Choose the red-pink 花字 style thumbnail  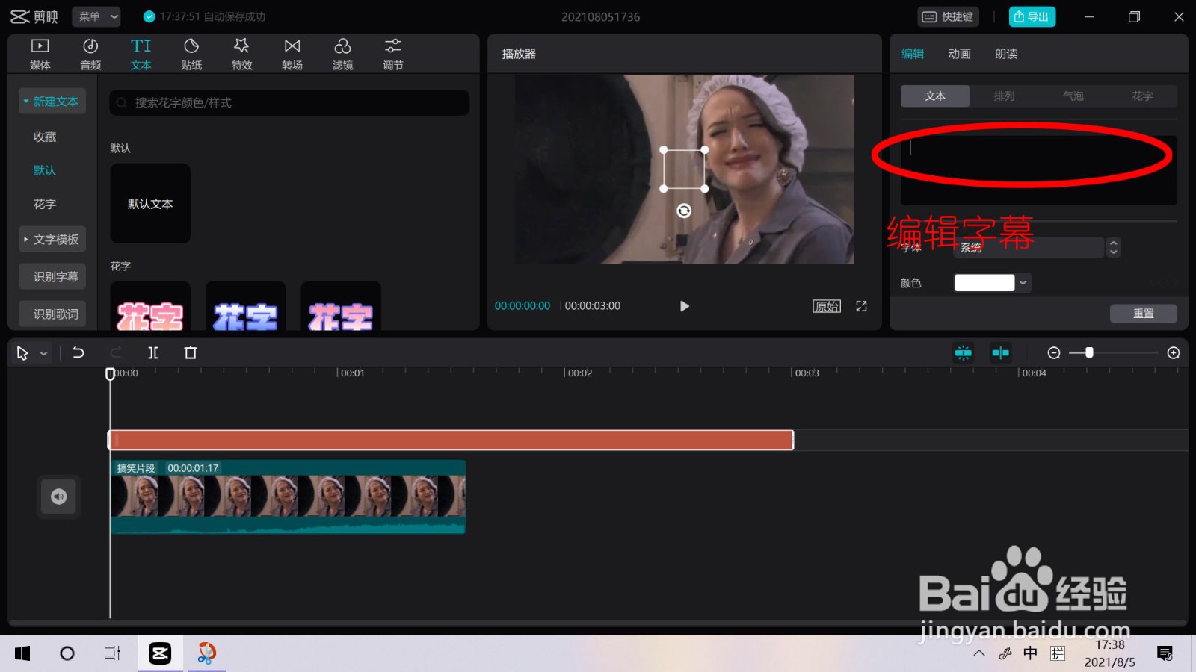[150, 306]
